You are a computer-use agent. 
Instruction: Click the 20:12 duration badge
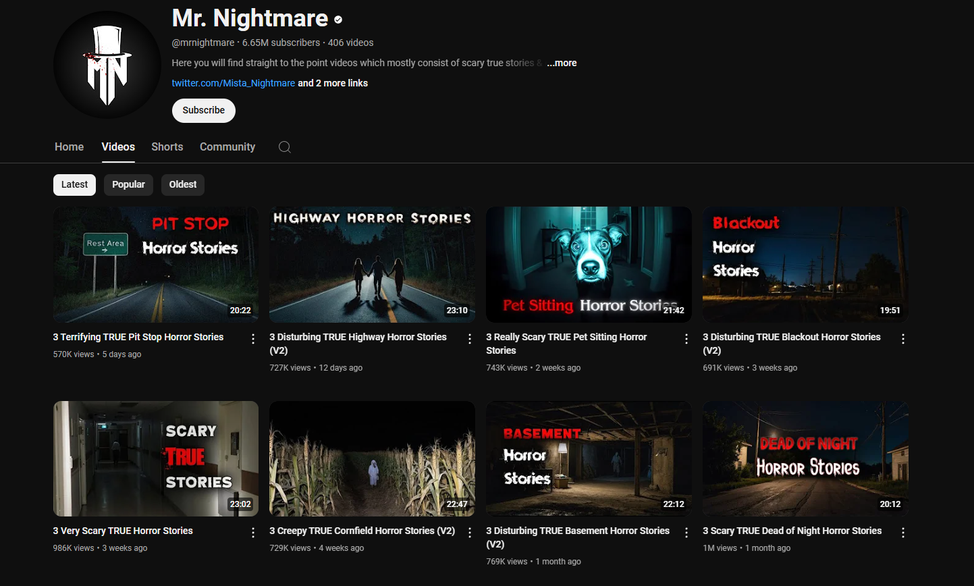(x=890, y=504)
